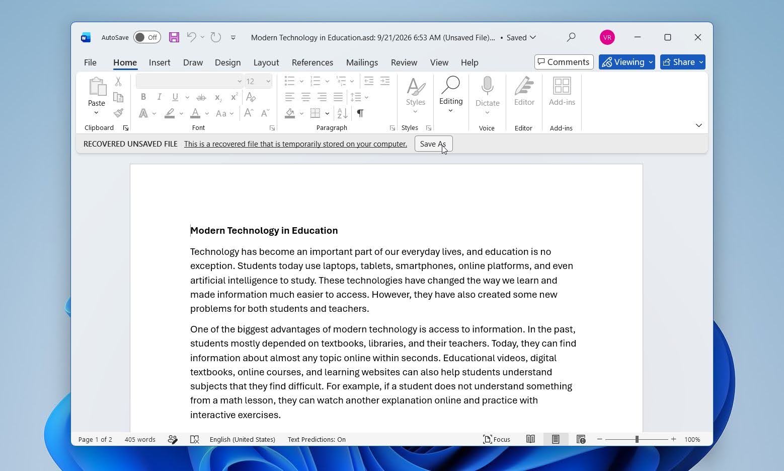Toggle Italic formatting
The width and height of the screenshot is (784, 471).
159,97
